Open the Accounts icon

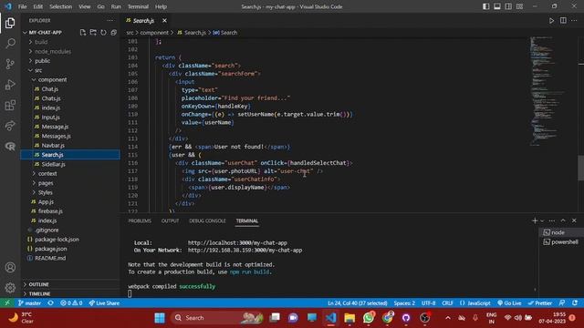click(x=10, y=267)
